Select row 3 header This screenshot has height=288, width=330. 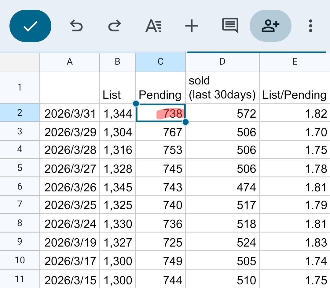tap(20, 131)
